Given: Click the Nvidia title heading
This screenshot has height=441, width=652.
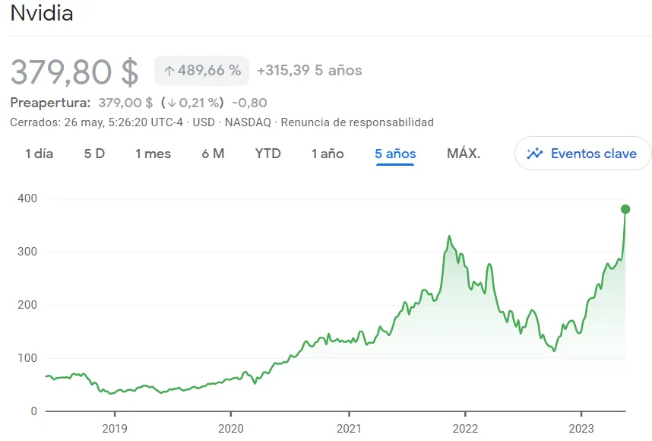Looking at the screenshot, I should pyautogui.click(x=42, y=14).
